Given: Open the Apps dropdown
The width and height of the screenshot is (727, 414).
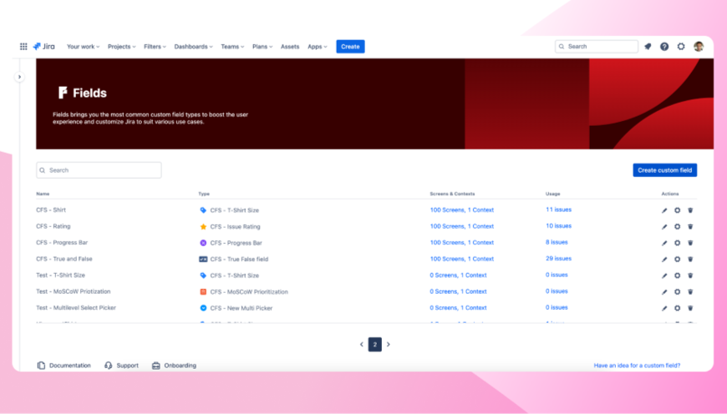Looking at the screenshot, I should (x=318, y=46).
